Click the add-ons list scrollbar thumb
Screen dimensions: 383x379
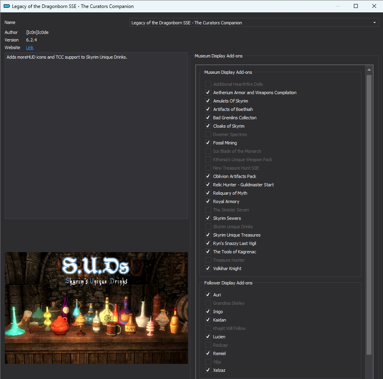(x=369, y=215)
